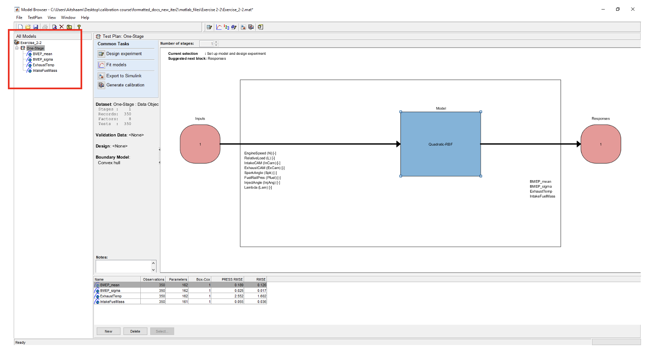
Task: Click the New button below the table
Action: pyautogui.click(x=108, y=331)
